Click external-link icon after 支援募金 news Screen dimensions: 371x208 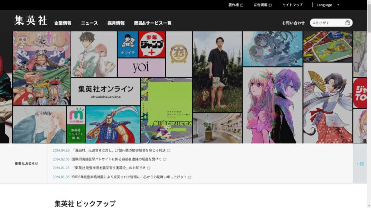point(149,168)
